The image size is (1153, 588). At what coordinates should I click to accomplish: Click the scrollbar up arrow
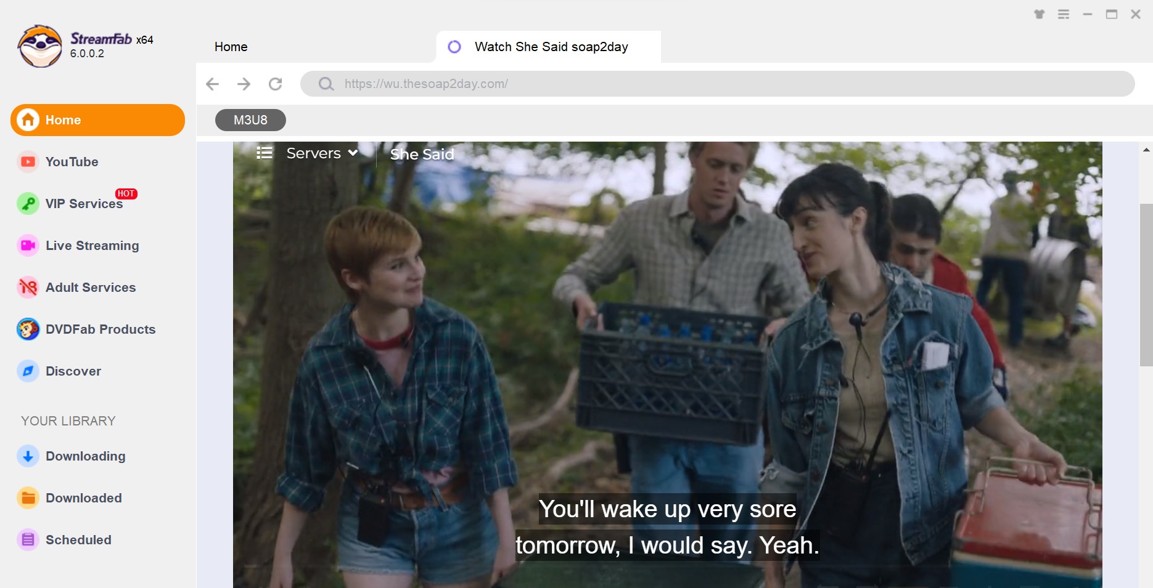point(1146,150)
